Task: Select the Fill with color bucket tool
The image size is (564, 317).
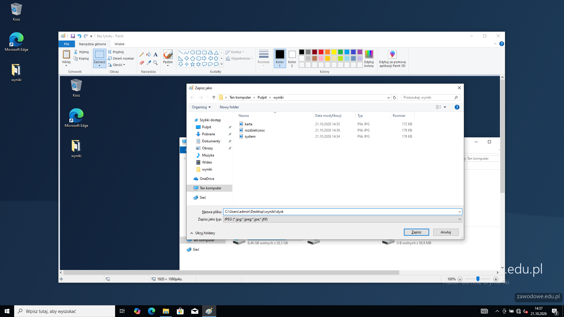Action: pos(149,55)
